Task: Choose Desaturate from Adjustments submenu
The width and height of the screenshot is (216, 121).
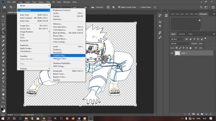Action: (x=68, y=71)
